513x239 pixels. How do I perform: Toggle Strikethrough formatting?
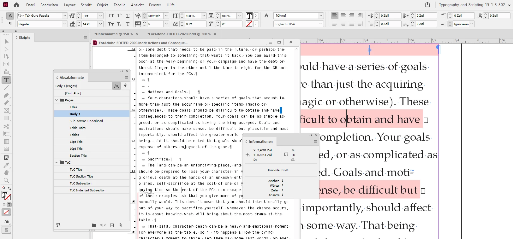[x=128, y=24]
